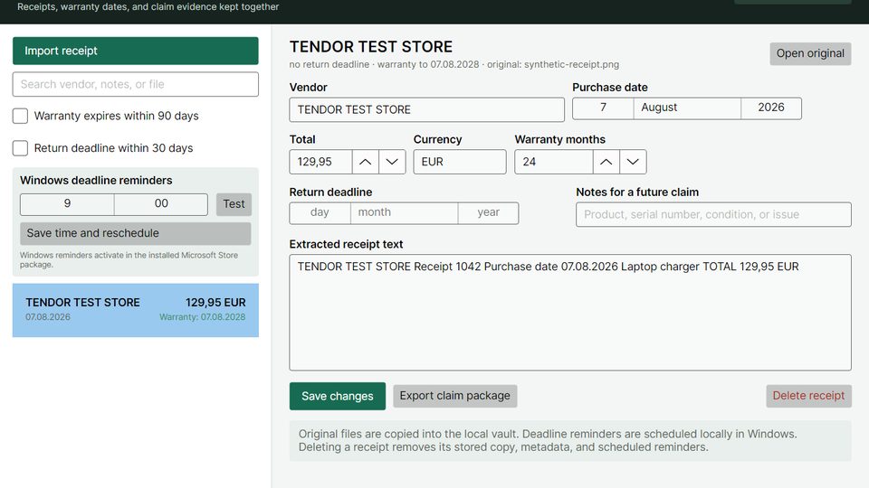
Task: Select purchase date month August
Action: pos(687,108)
